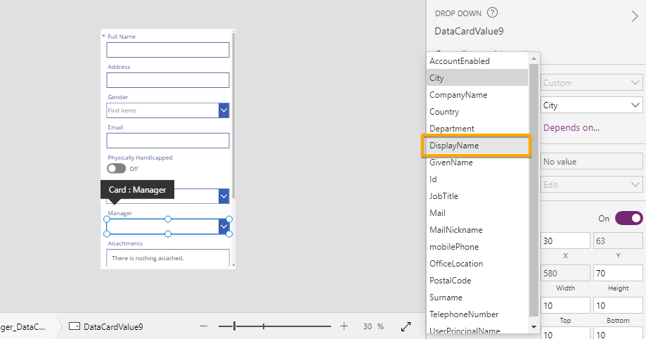Click the zoom slider track
Screen dimensions: 646x339
295,326
